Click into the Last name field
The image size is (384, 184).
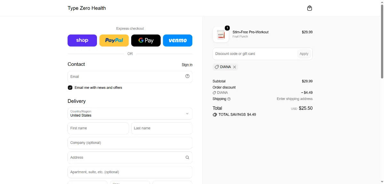coord(162,128)
